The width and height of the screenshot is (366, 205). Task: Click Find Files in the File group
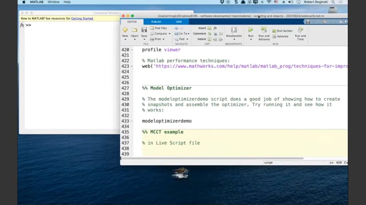point(158,28)
